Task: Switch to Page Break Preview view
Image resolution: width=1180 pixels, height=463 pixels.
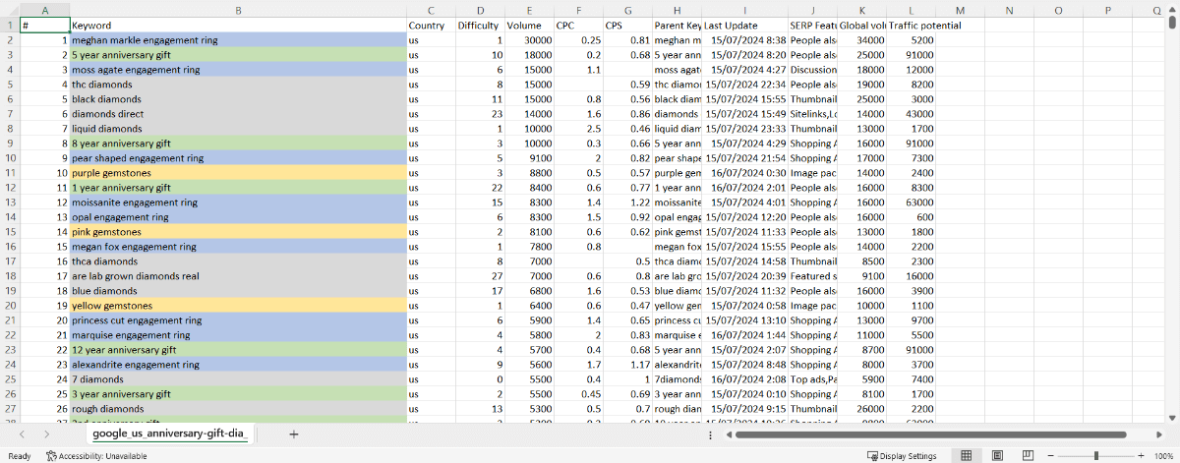Action: click(x=1027, y=456)
